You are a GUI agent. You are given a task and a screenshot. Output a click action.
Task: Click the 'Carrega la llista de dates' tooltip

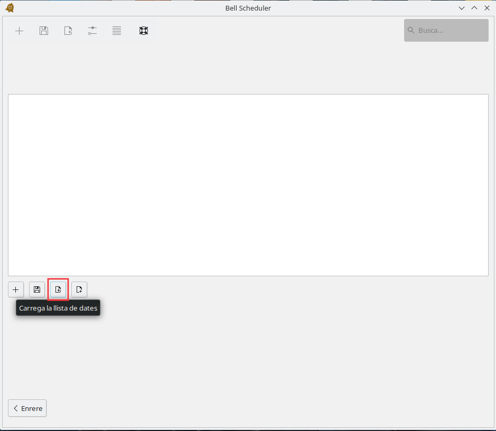[x=58, y=308]
